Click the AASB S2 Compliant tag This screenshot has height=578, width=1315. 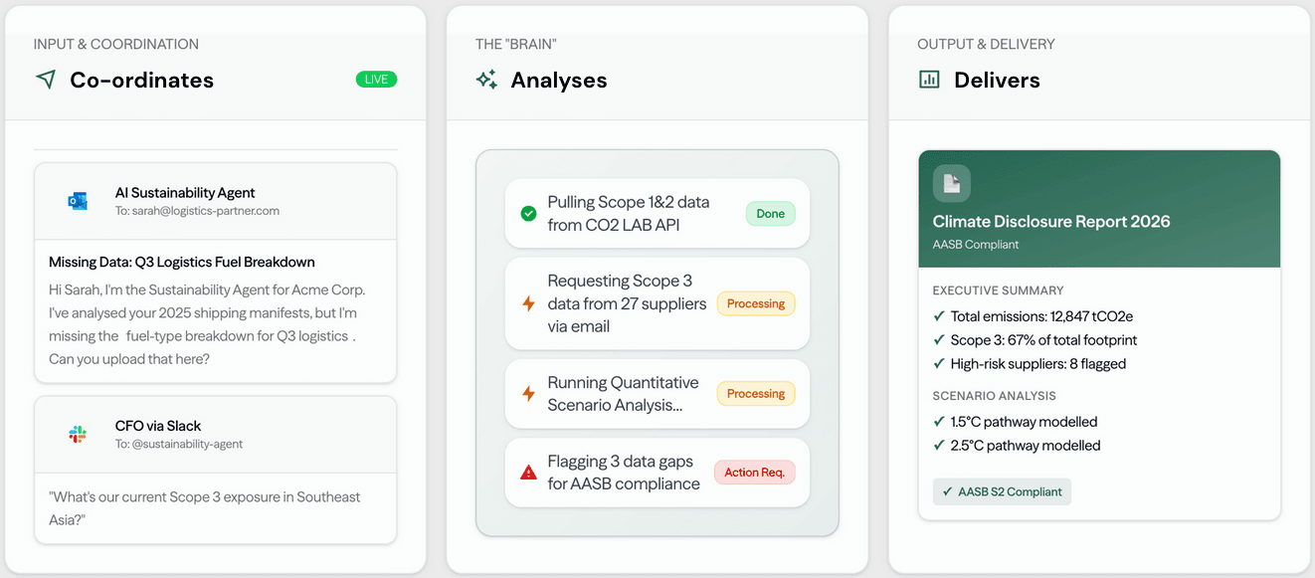coord(1002,491)
